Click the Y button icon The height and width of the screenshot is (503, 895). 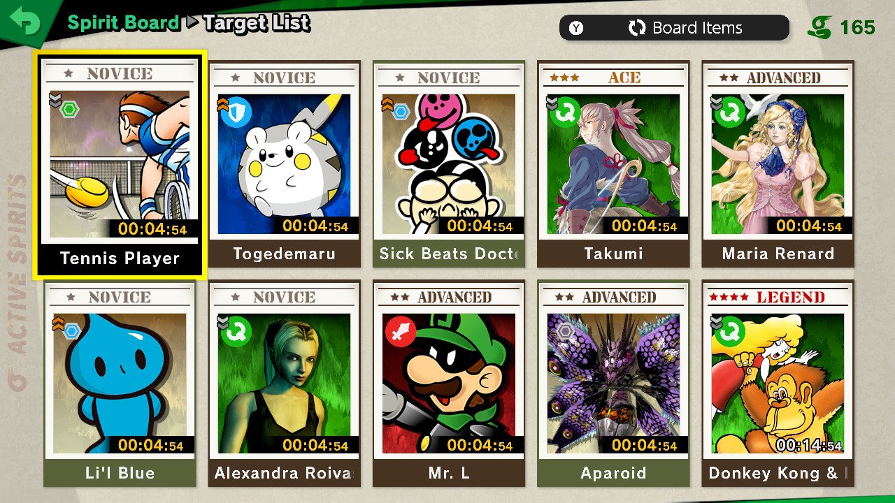coord(576,29)
